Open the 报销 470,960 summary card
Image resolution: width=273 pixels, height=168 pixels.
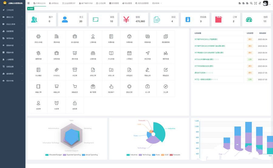click(134, 19)
